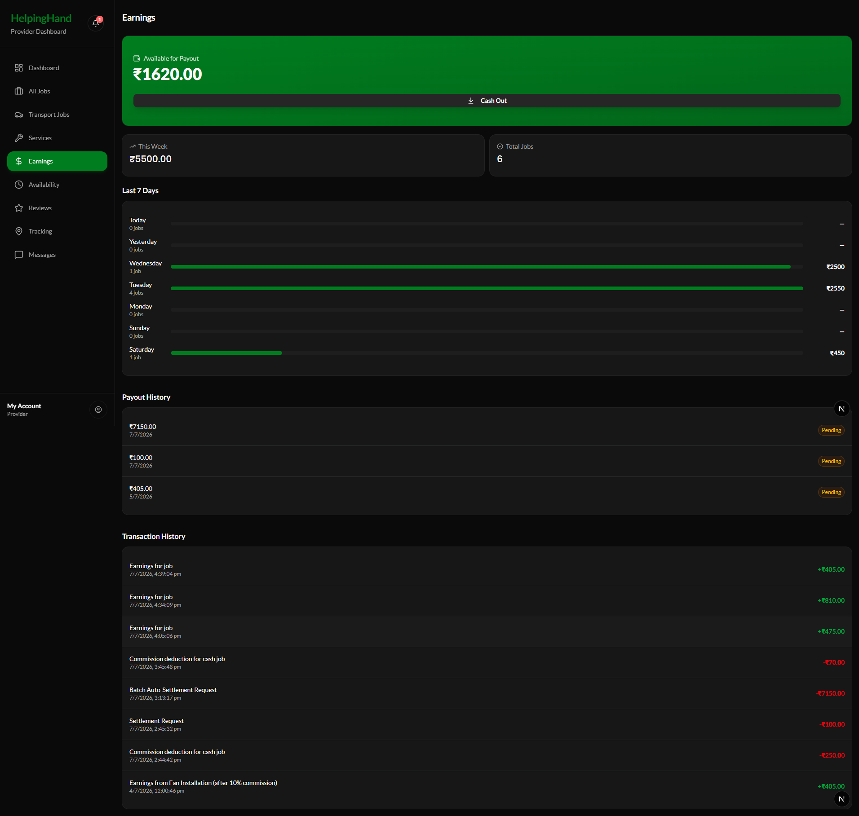The width and height of the screenshot is (859, 816).
Task: Select the Earnings menu item
Action: click(57, 161)
